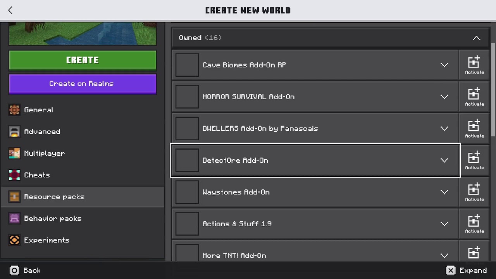
Task: Click the Cheats icon
Action: [x=14, y=175]
